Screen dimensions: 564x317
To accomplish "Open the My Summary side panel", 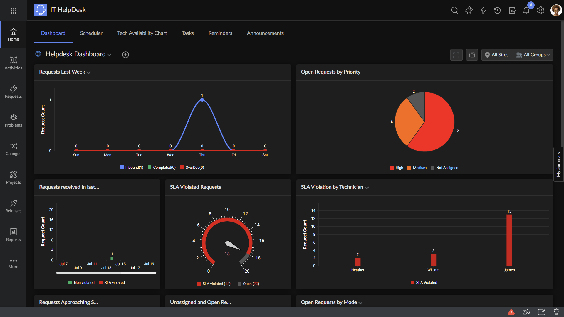I will tap(558, 164).
